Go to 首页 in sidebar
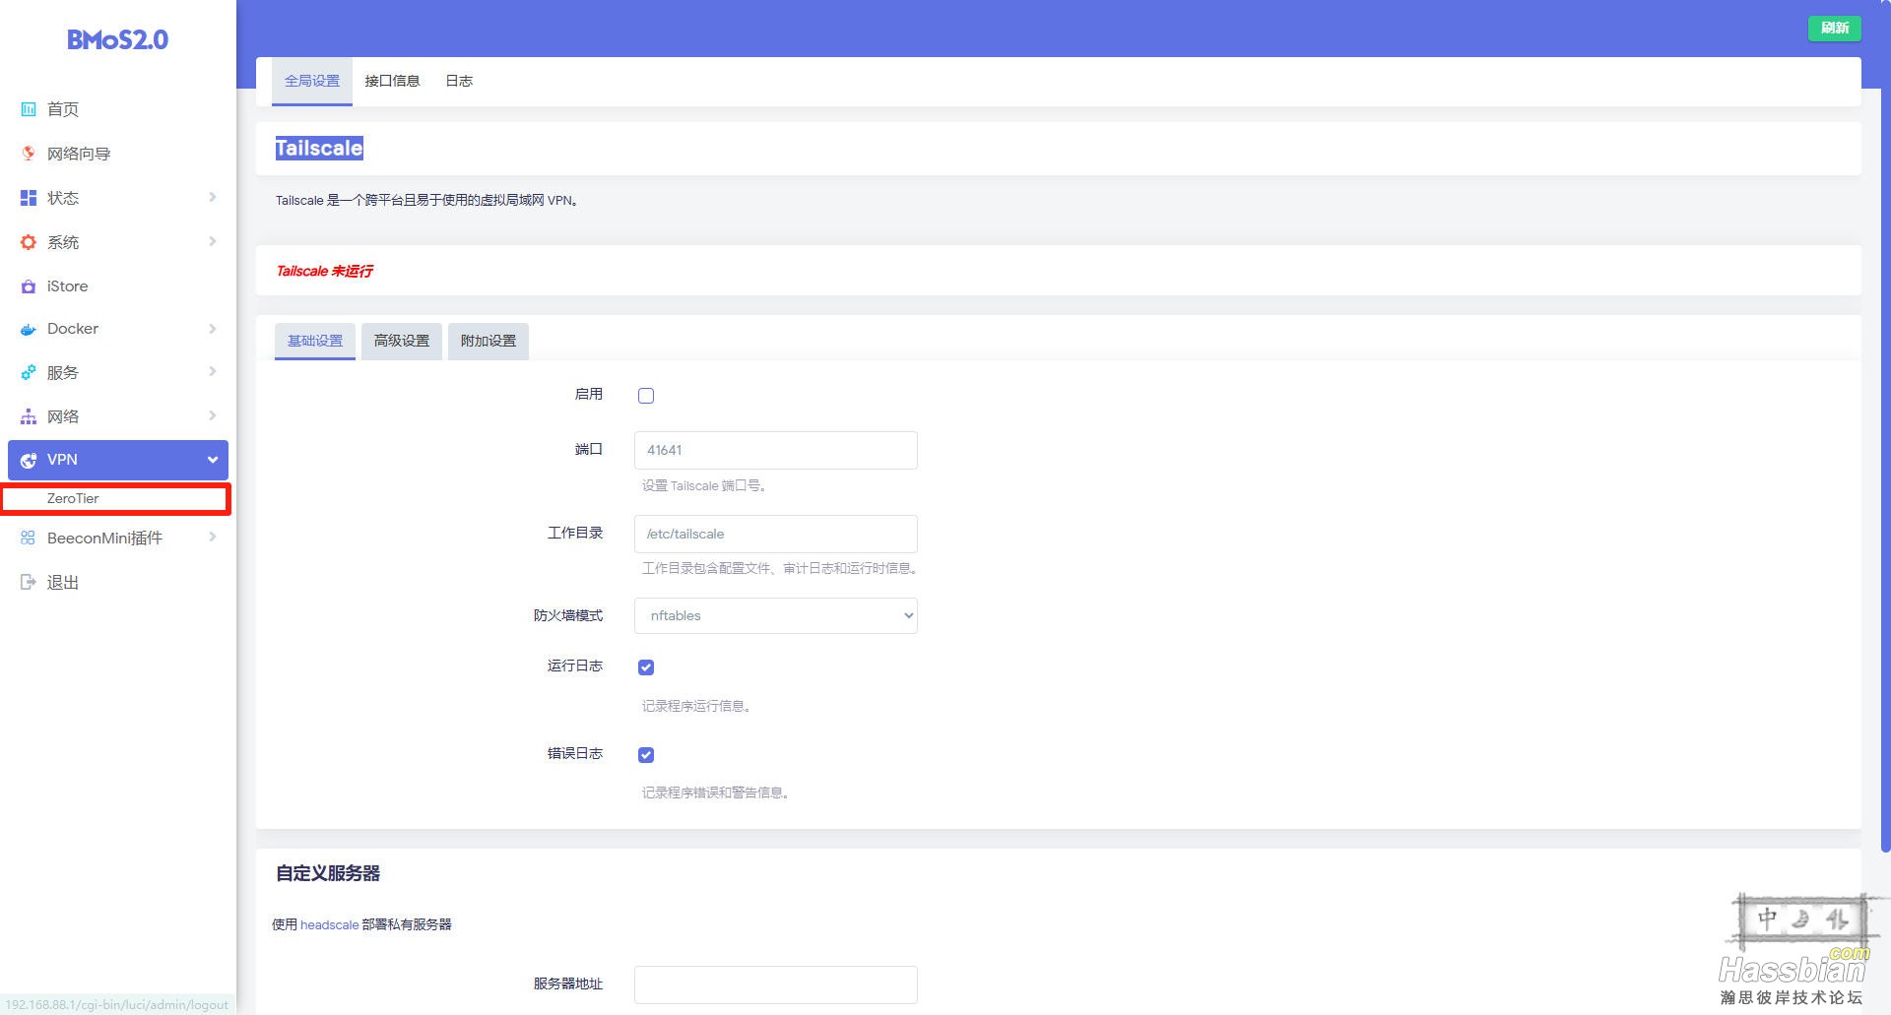 [63, 109]
